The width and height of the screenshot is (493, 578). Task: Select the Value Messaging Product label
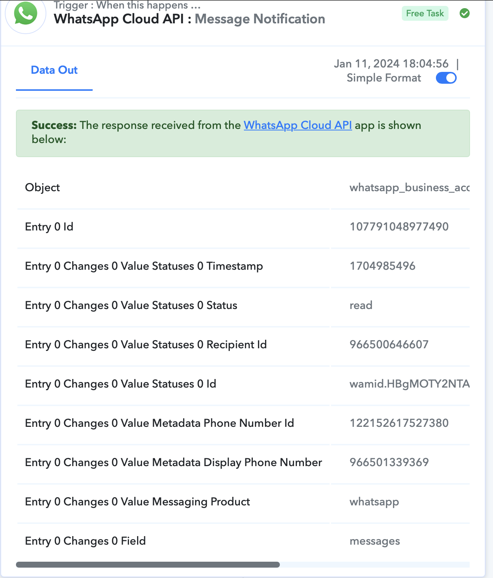coord(138,502)
